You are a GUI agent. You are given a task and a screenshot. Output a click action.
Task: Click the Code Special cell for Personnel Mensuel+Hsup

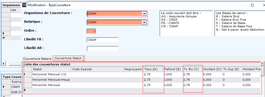click(97, 80)
